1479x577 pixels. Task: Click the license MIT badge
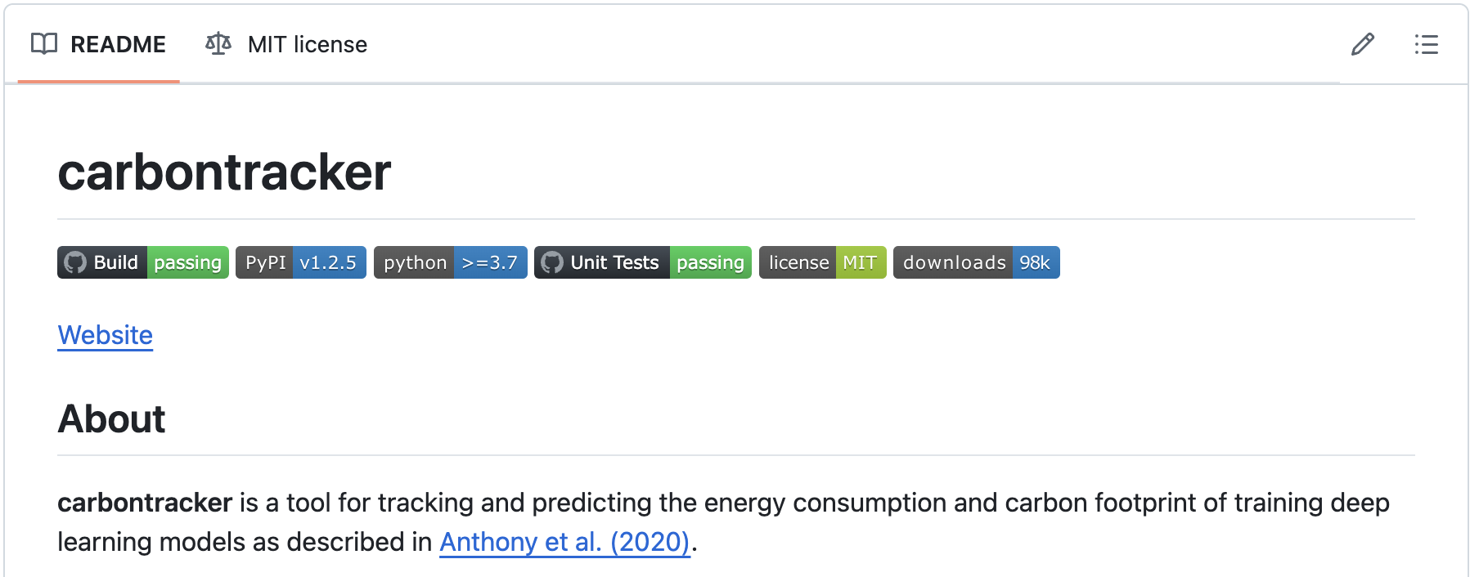(x=822, y=262)
